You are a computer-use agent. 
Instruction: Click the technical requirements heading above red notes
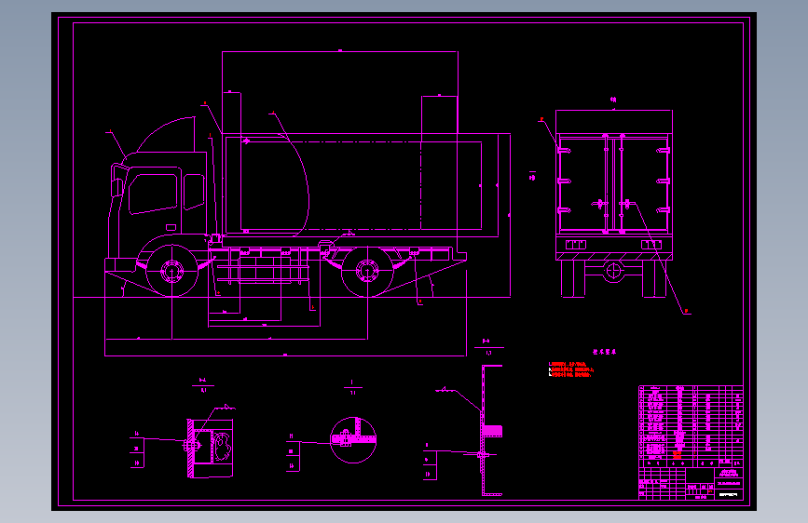click(604, 352)
